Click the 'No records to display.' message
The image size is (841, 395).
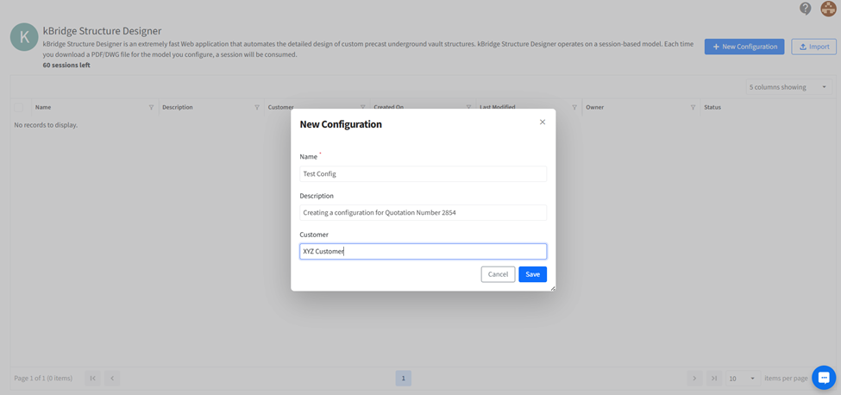pyautogui.click(x=46, y=125)
